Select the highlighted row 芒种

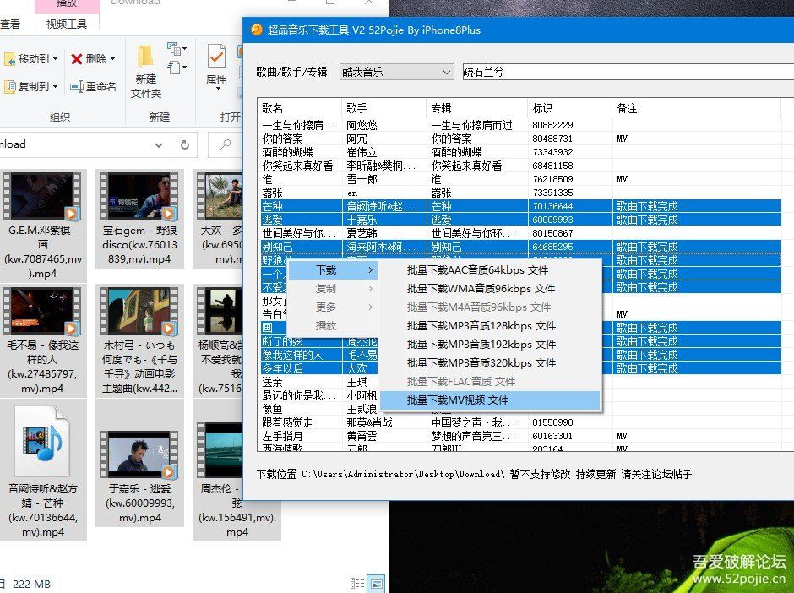519,206
